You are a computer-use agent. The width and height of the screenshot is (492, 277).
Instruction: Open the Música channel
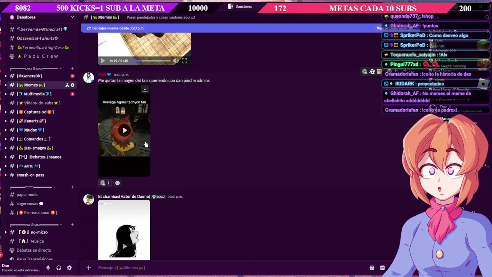[32, 241]
